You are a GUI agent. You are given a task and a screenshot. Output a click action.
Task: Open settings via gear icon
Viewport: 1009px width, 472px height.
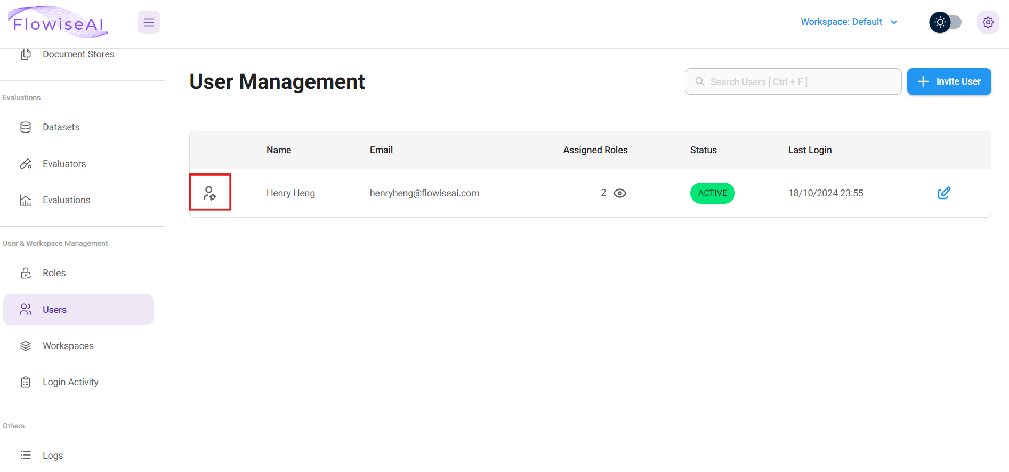coord(988,22)
